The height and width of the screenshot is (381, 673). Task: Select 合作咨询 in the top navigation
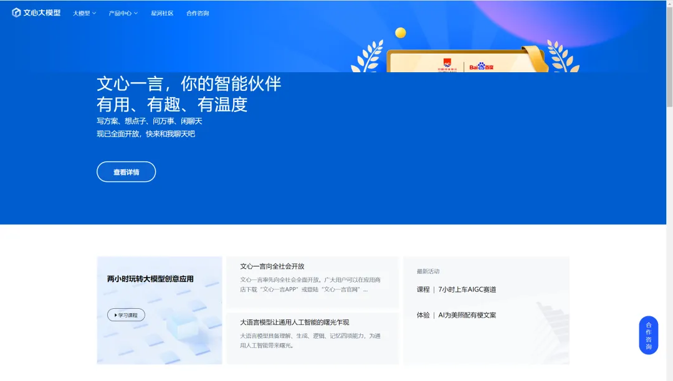click(198, 13)
